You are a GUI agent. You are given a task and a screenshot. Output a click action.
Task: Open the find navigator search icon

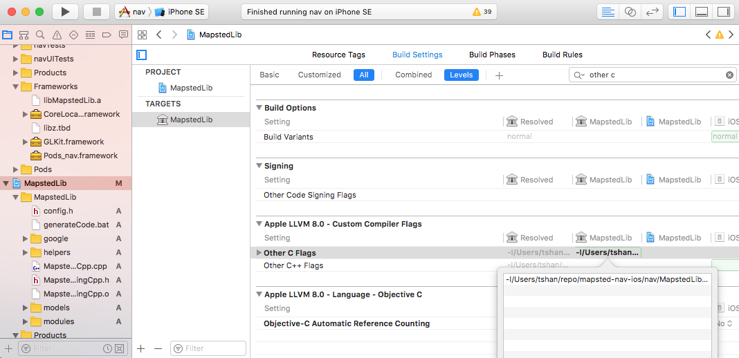coord(41,35)
